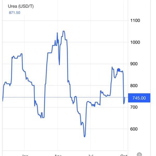Select the 800 price axis label
This screenshot has width=156, height=156.
(134, 86)
